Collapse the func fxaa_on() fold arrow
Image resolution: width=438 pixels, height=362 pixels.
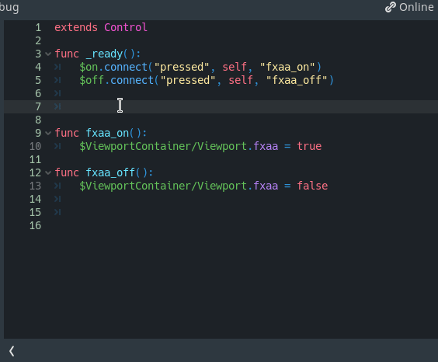point(48,133)
